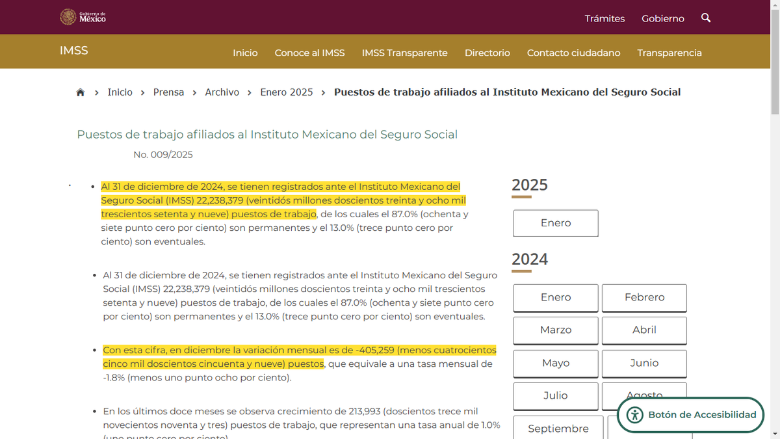The height and width of the screenshot is (439, 780).
Task: Click press release number 'No. 009/2025'
Action: coord(163,155)
